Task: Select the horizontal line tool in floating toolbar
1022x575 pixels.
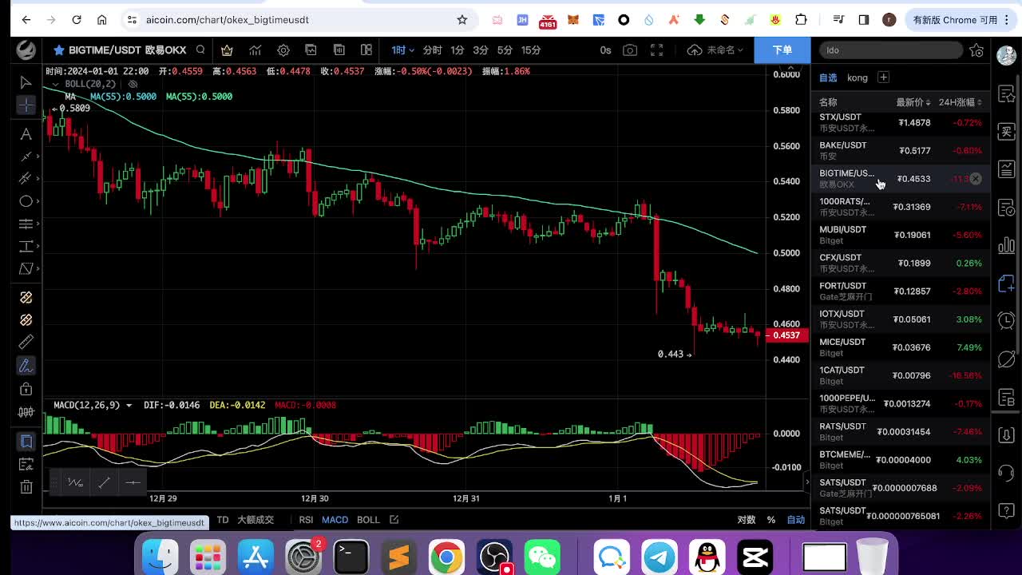Action: pos(133,482)
